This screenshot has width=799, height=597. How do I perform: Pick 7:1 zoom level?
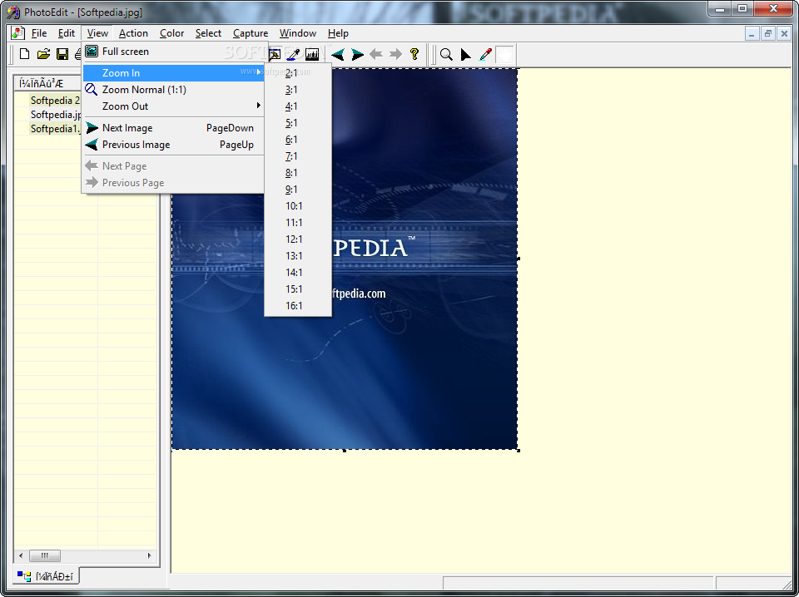298,156
